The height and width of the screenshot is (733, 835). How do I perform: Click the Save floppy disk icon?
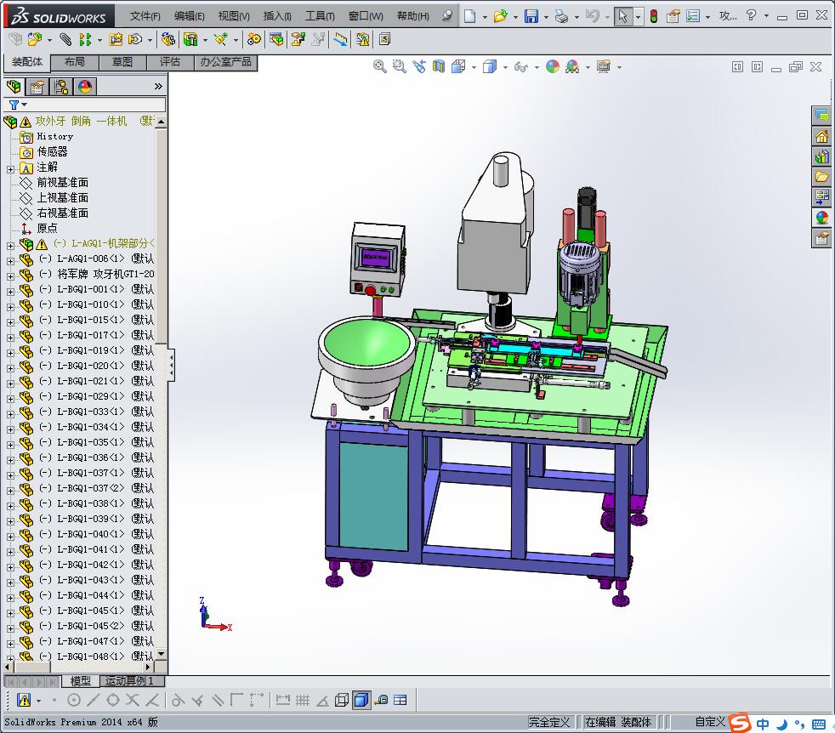point(531,16)
